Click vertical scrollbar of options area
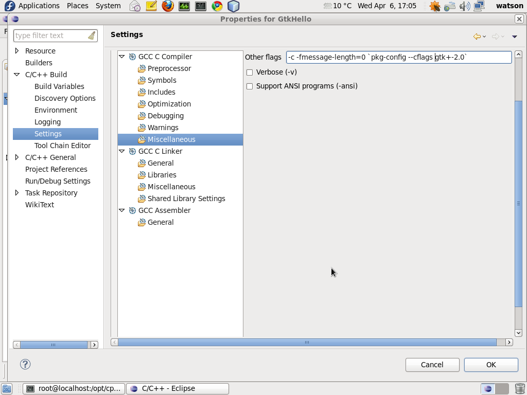 pos(518,204)
